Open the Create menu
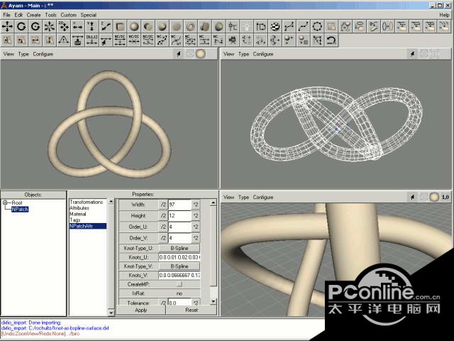 click(33, 14)
